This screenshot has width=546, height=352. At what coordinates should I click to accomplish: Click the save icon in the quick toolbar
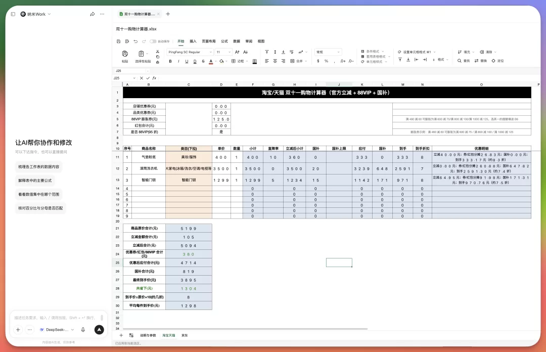coord(118,41)
